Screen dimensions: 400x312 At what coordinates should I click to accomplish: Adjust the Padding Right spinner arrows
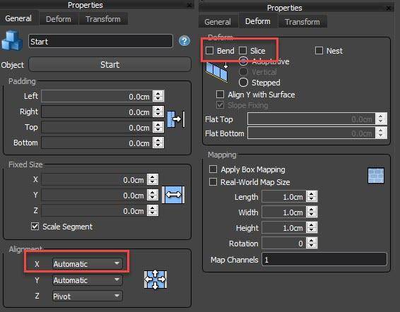pyautogui.click(x=158, y=112)
